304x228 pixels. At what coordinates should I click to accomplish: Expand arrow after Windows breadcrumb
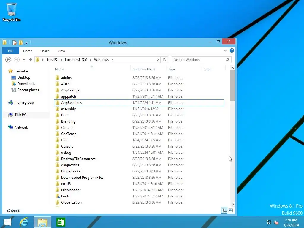[x=112, y=60]
